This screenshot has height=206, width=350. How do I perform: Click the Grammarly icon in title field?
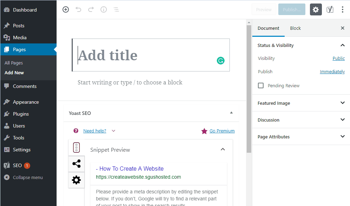click(x=221, y=61)
